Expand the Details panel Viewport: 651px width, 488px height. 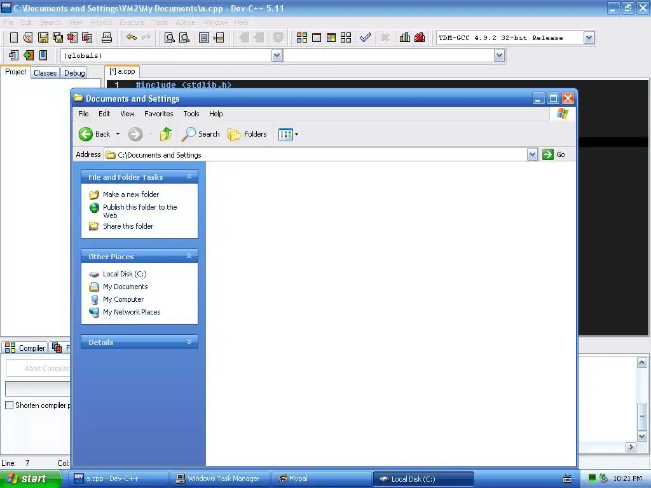click(189, 342)
